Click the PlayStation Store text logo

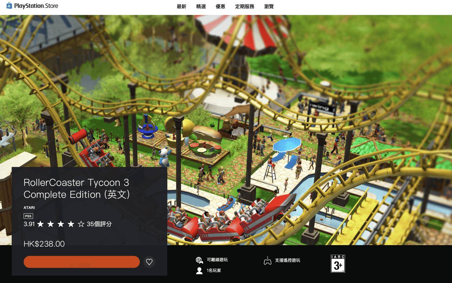[x=36, y=6]
